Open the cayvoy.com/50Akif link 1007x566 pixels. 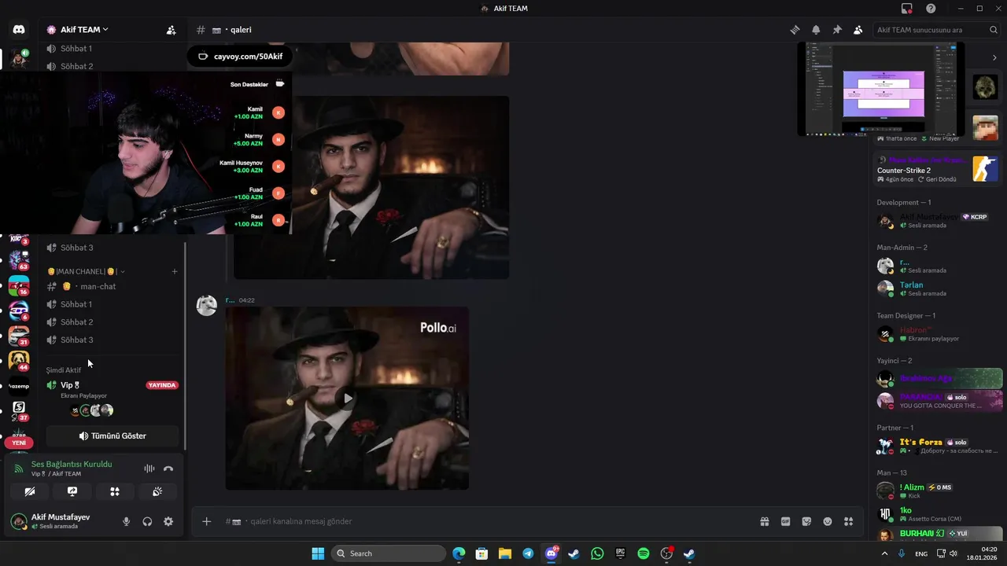point(240,57)
